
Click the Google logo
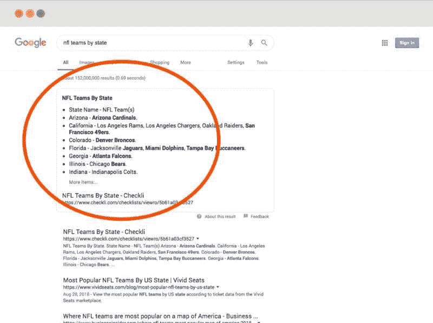30,43
